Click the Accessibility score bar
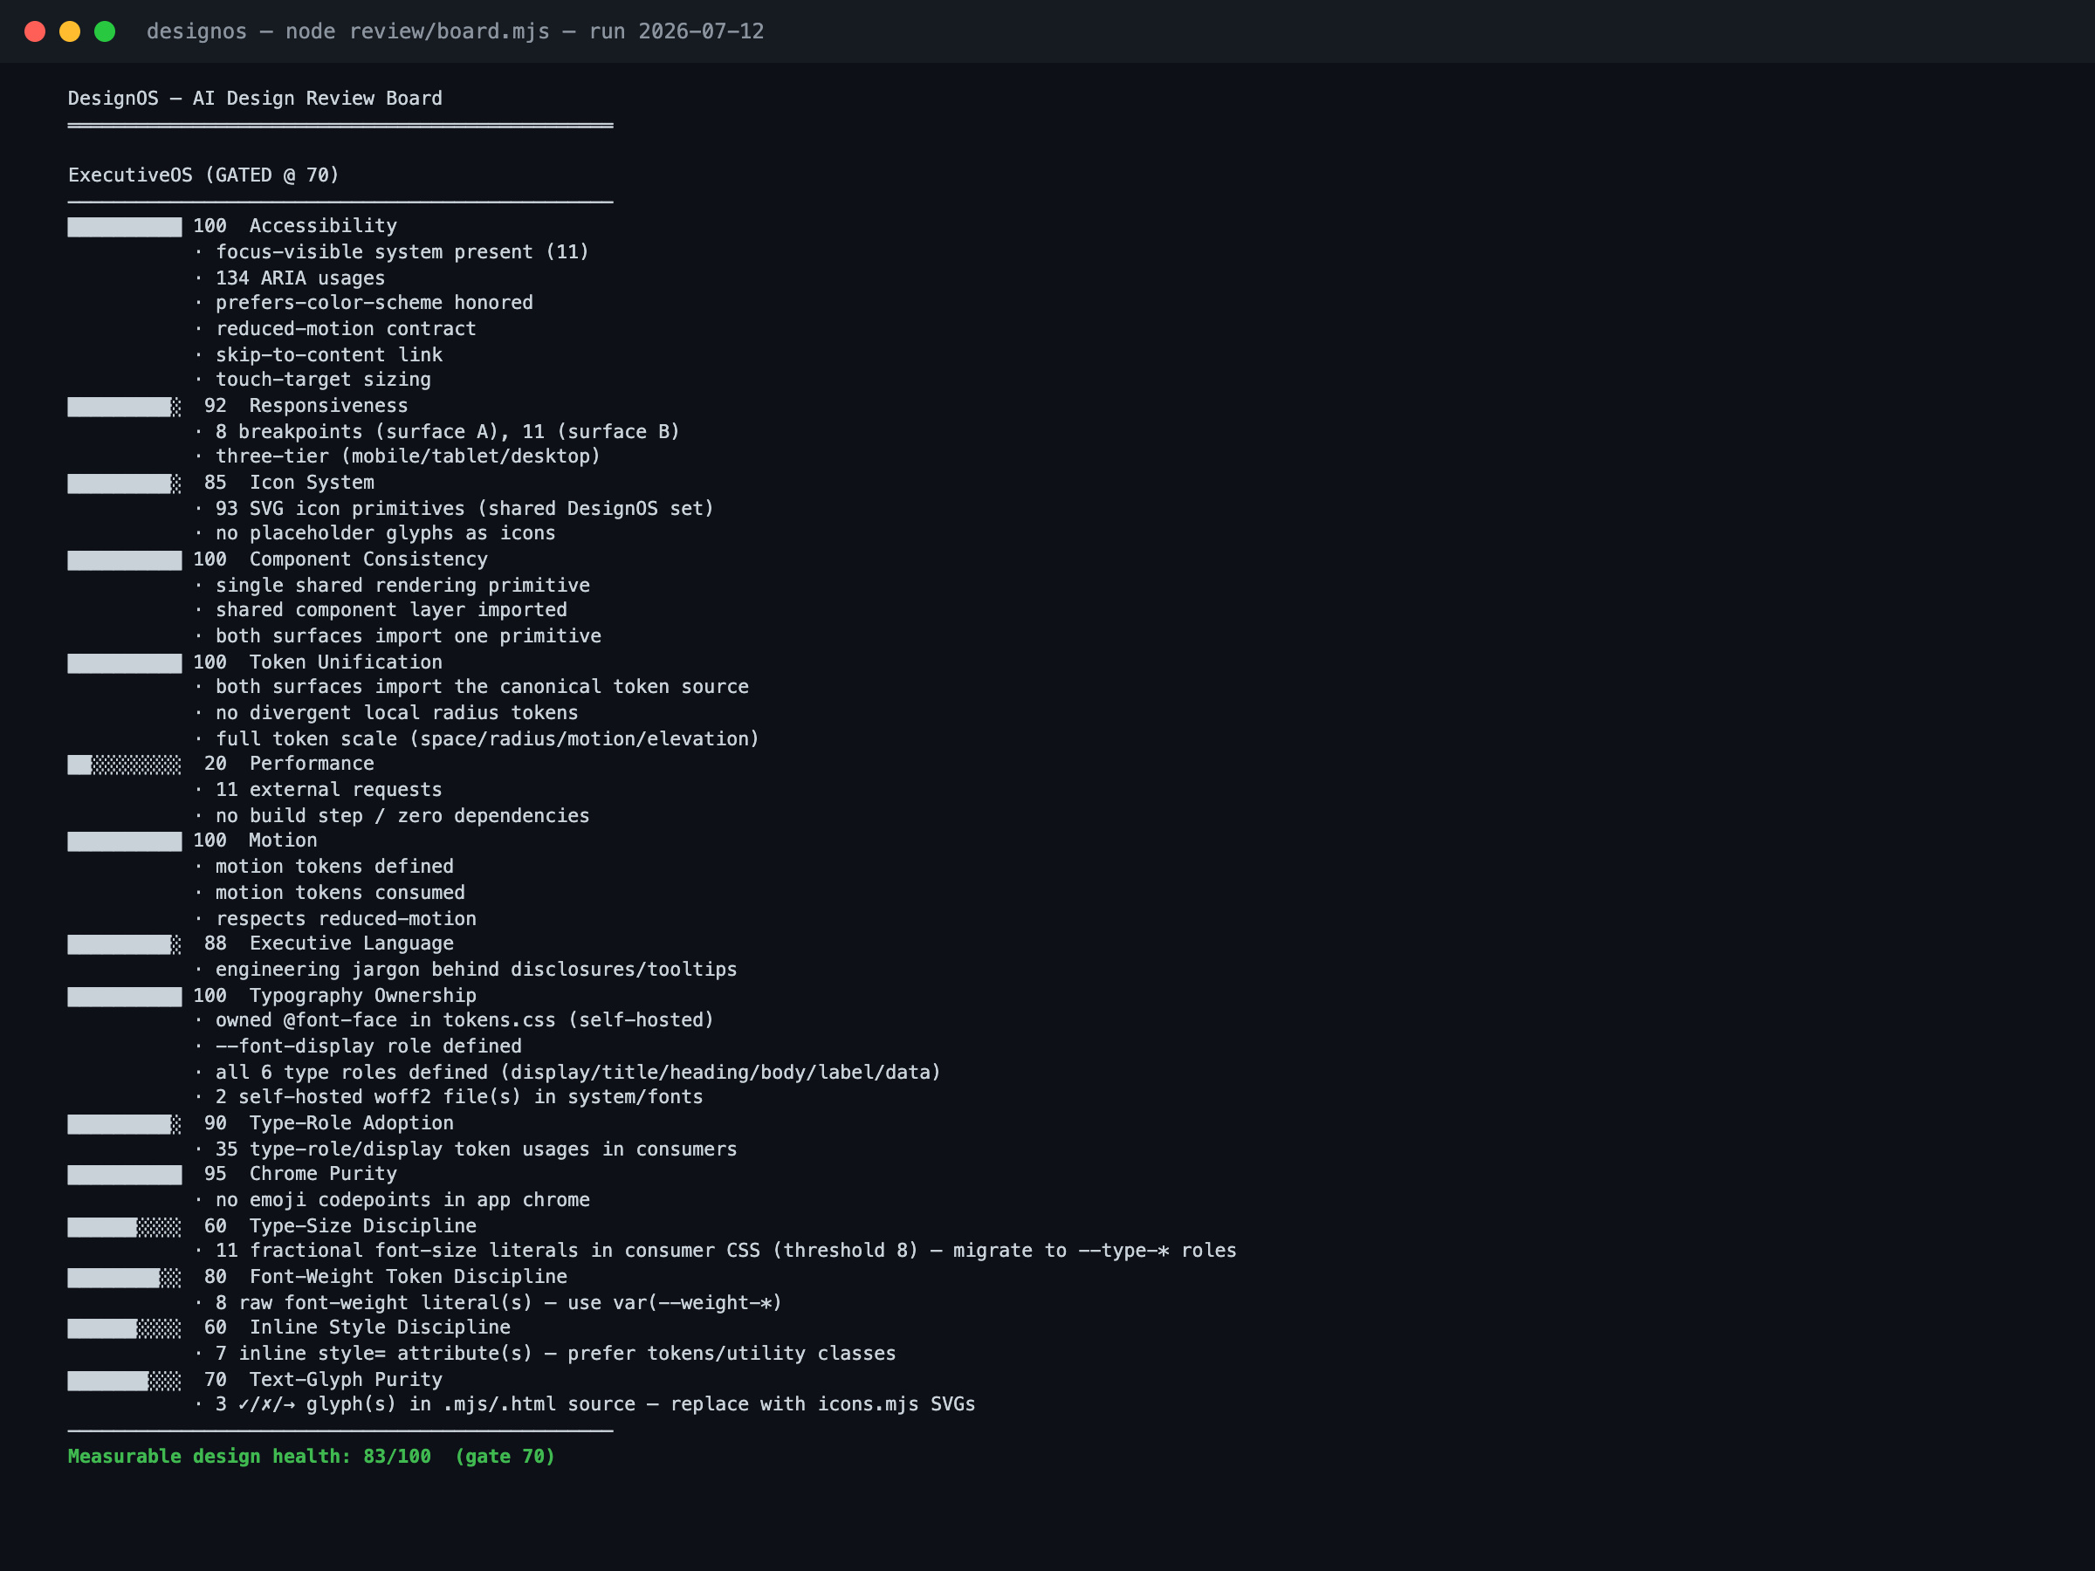 pyautogui.click(x=124, y=226)
